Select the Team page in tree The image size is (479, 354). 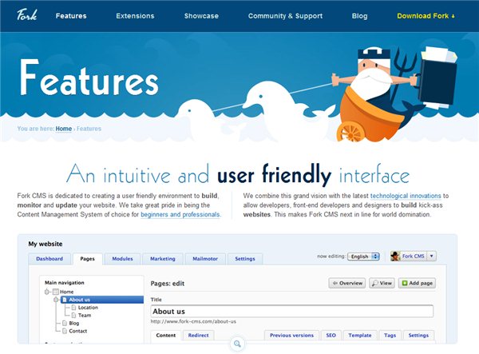pos(85,315)
